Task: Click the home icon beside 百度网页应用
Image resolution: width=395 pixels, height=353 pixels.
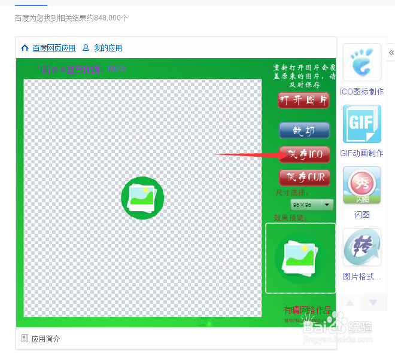Action: pyautogui.click(x=25, y=48)
